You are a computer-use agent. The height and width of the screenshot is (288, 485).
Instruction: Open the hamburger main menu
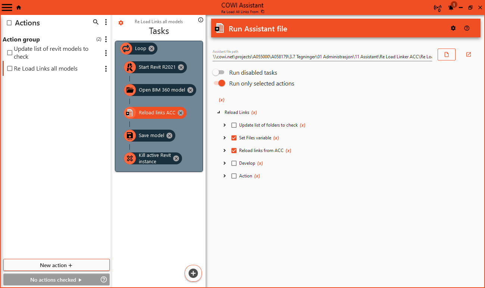click(7, 7)
